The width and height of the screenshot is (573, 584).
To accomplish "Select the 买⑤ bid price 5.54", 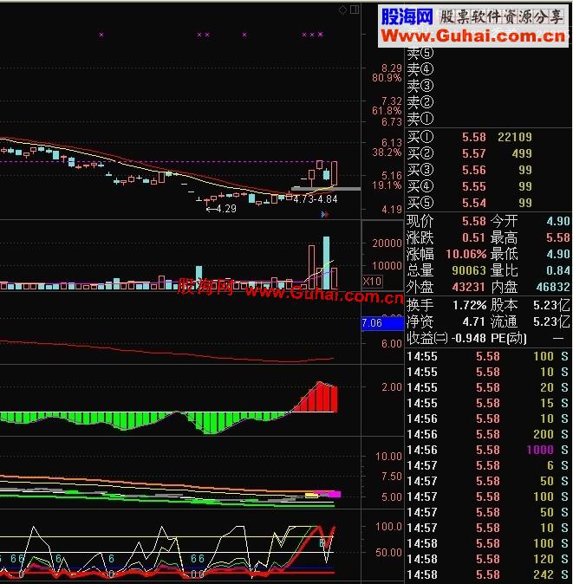I will coord(474,203).
